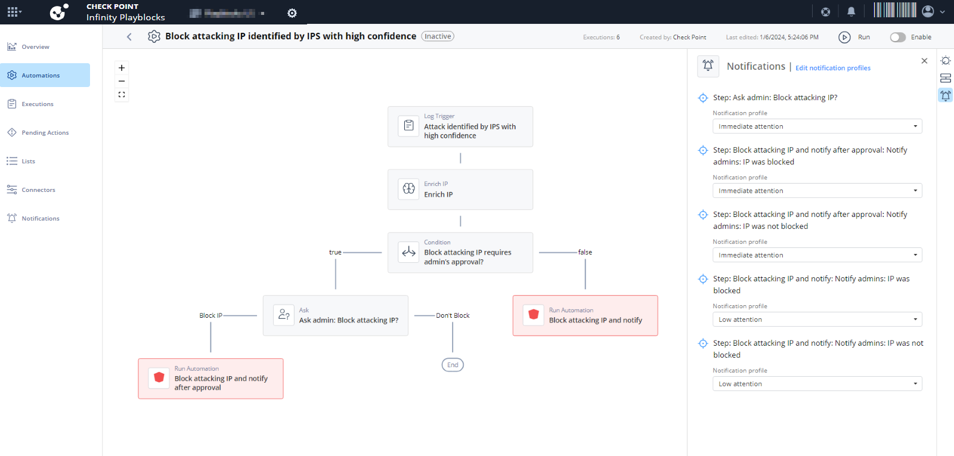Screen dimensions: 954x456
Task: Click the 'Don't Block' branch label
Action: coord(453,315)
